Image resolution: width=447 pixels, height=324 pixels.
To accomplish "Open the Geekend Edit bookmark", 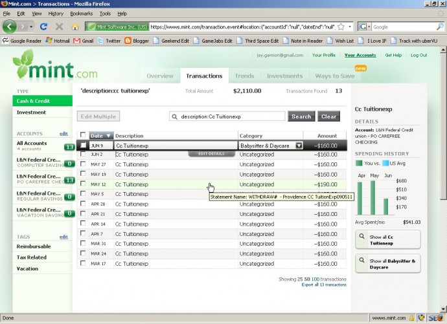I will (171, 41).
